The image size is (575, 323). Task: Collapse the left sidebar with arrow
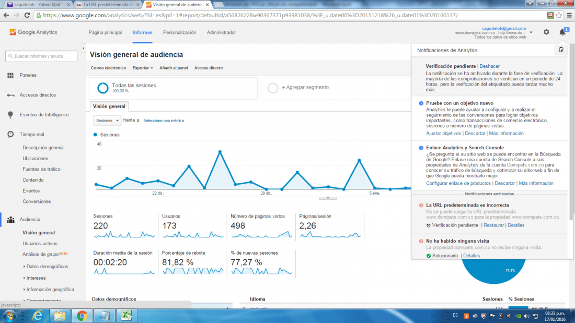tap(83, 49)
